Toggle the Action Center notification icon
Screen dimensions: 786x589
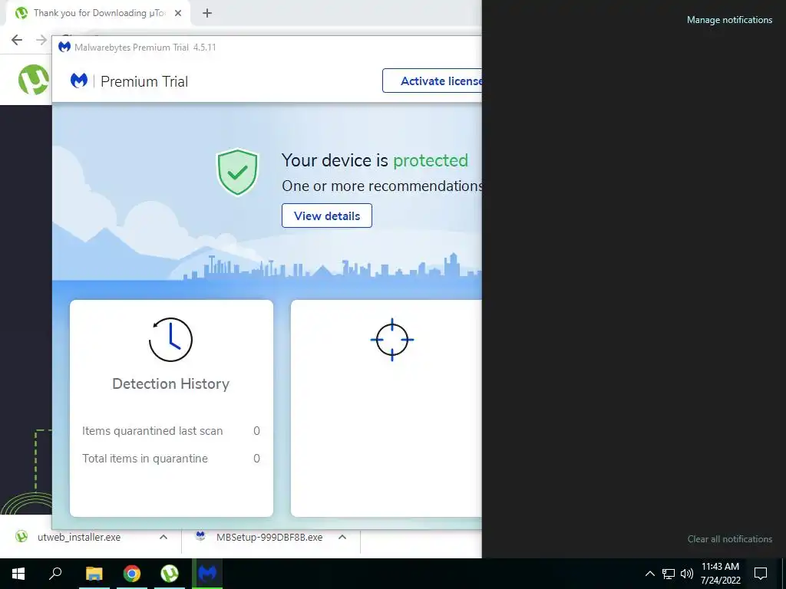click(x=761, y=574)
